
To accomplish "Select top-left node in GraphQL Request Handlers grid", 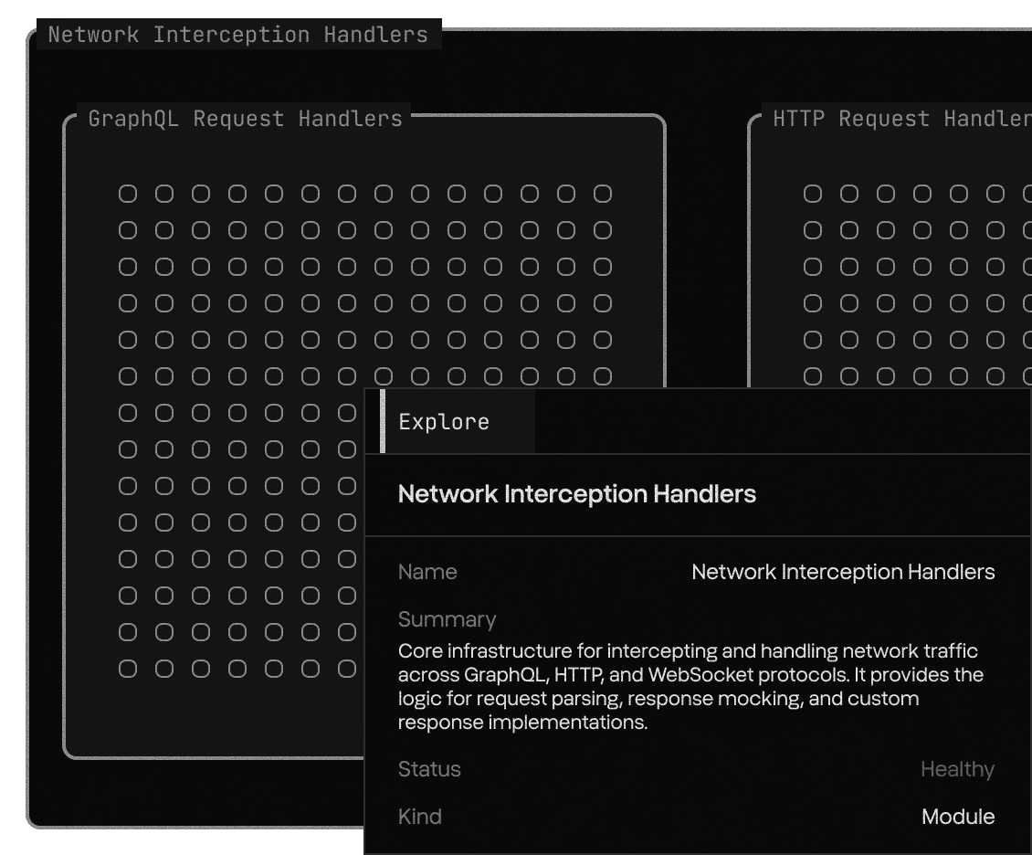I will point(128,194).
